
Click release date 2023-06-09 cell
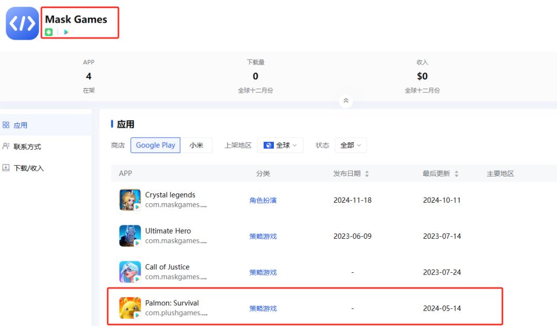pos(352,236)
